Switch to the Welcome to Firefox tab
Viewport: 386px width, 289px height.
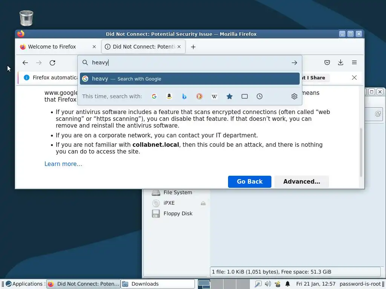click(x=58, y=47)
